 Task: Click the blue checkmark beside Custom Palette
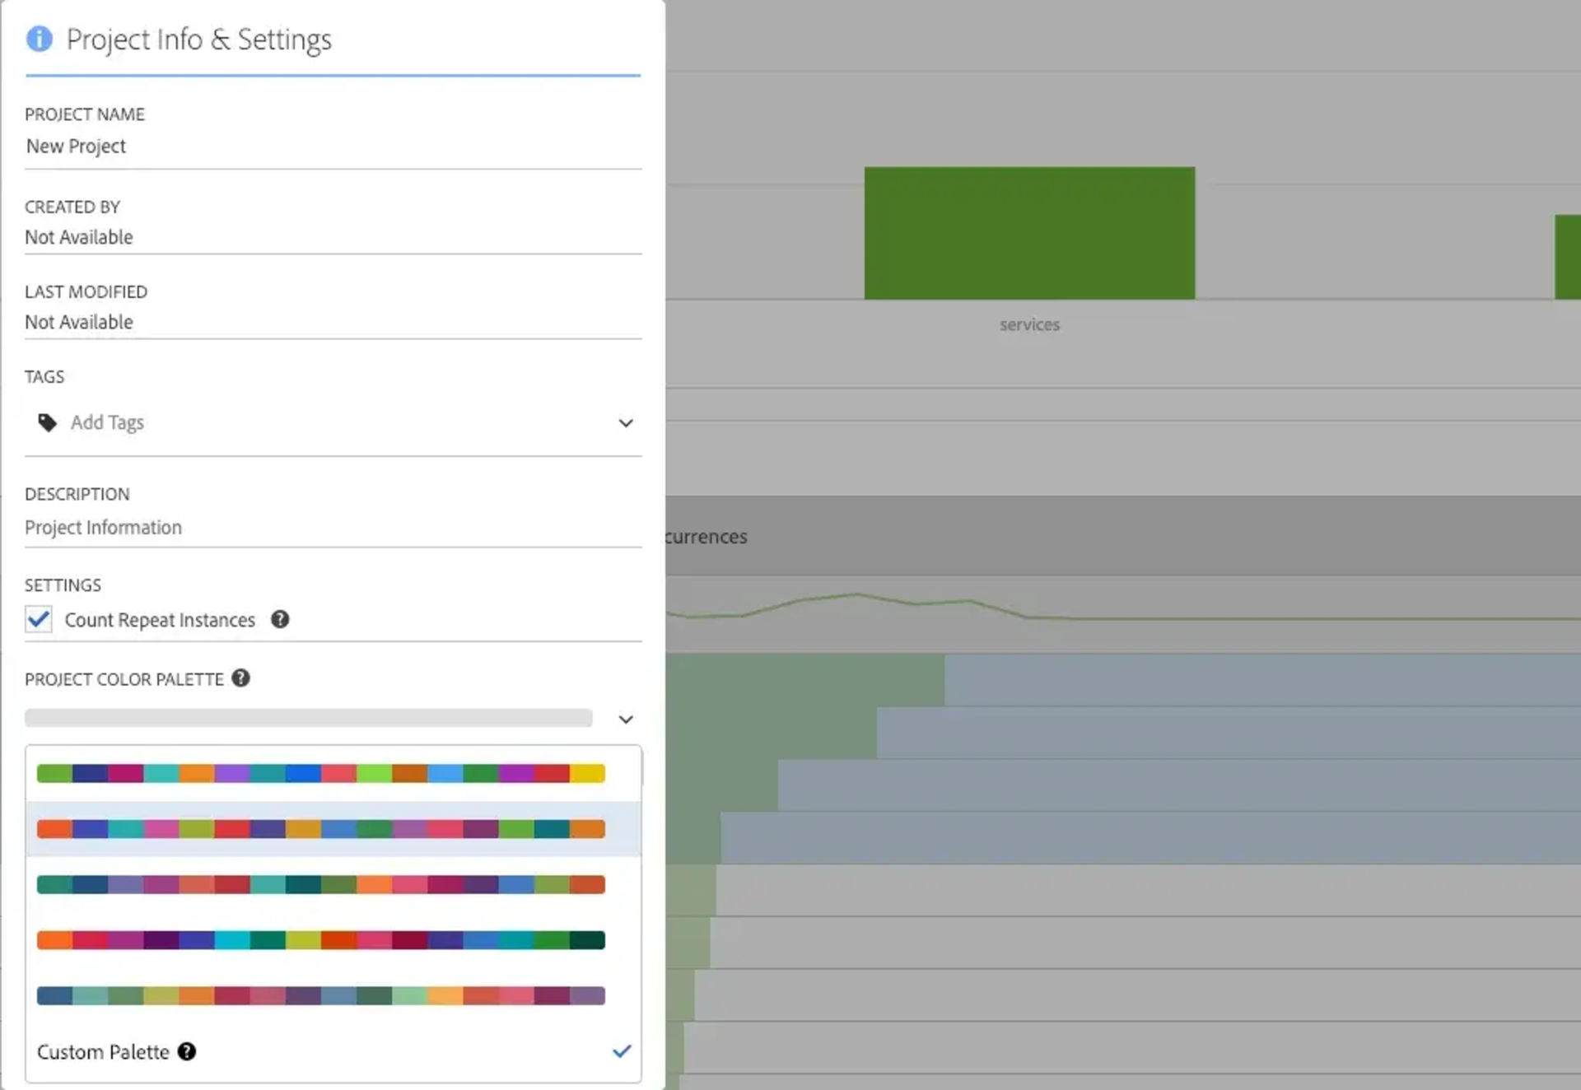coord(622,1051)
